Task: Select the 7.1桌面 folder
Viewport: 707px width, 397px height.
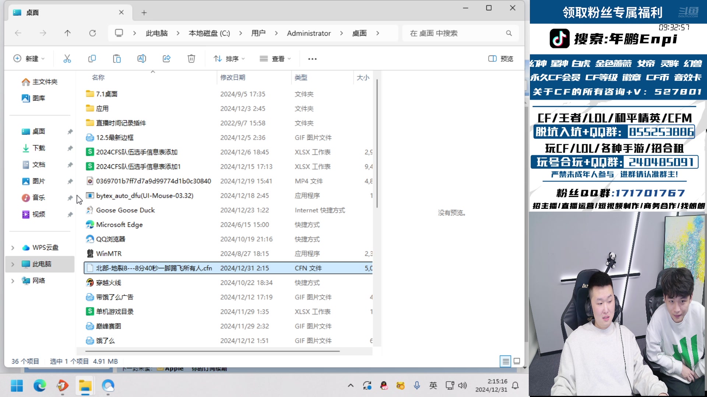Action: point(228,94)
